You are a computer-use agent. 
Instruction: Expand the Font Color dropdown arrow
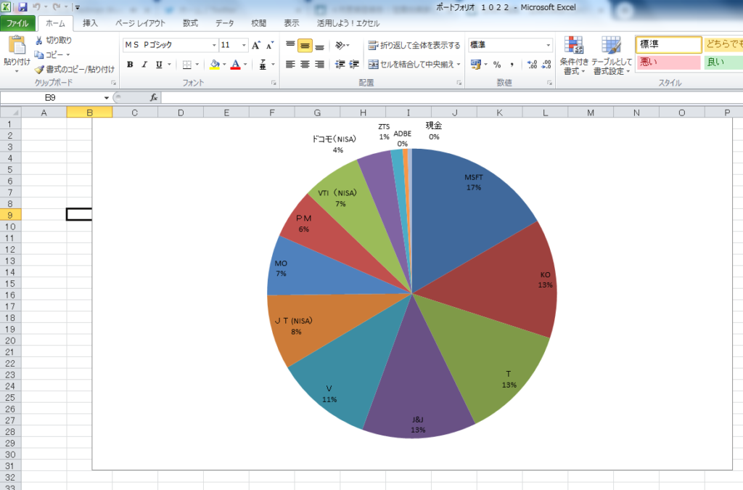pos(245,65)
